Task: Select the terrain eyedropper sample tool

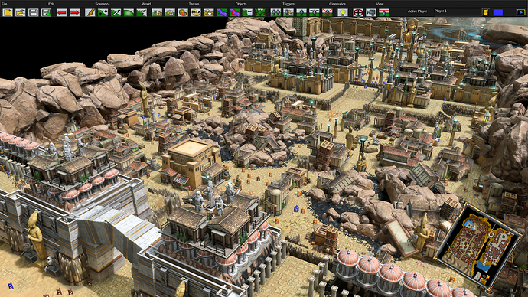Action: pos(116,13)
